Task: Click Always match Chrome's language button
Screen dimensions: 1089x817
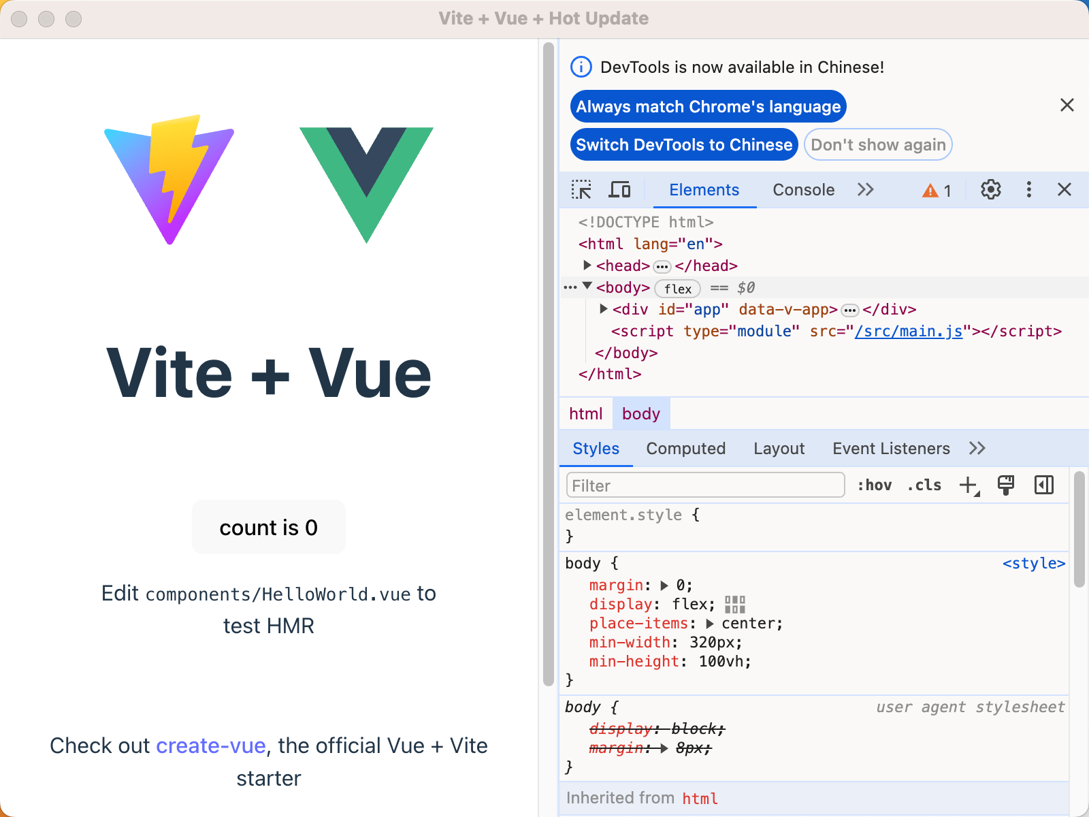Action: (x=708, y=106)
